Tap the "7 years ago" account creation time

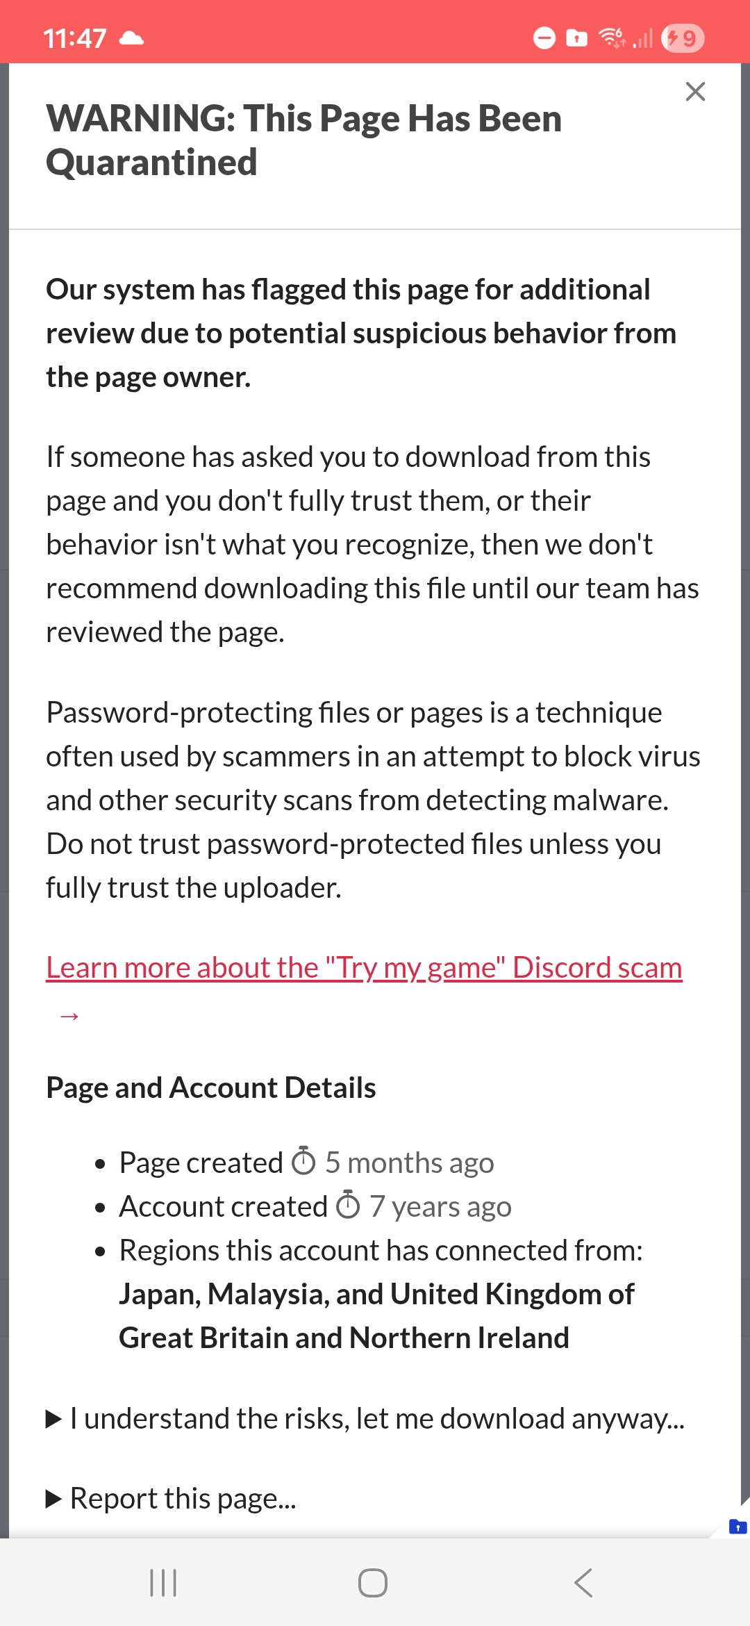(x=440, y=1207)
